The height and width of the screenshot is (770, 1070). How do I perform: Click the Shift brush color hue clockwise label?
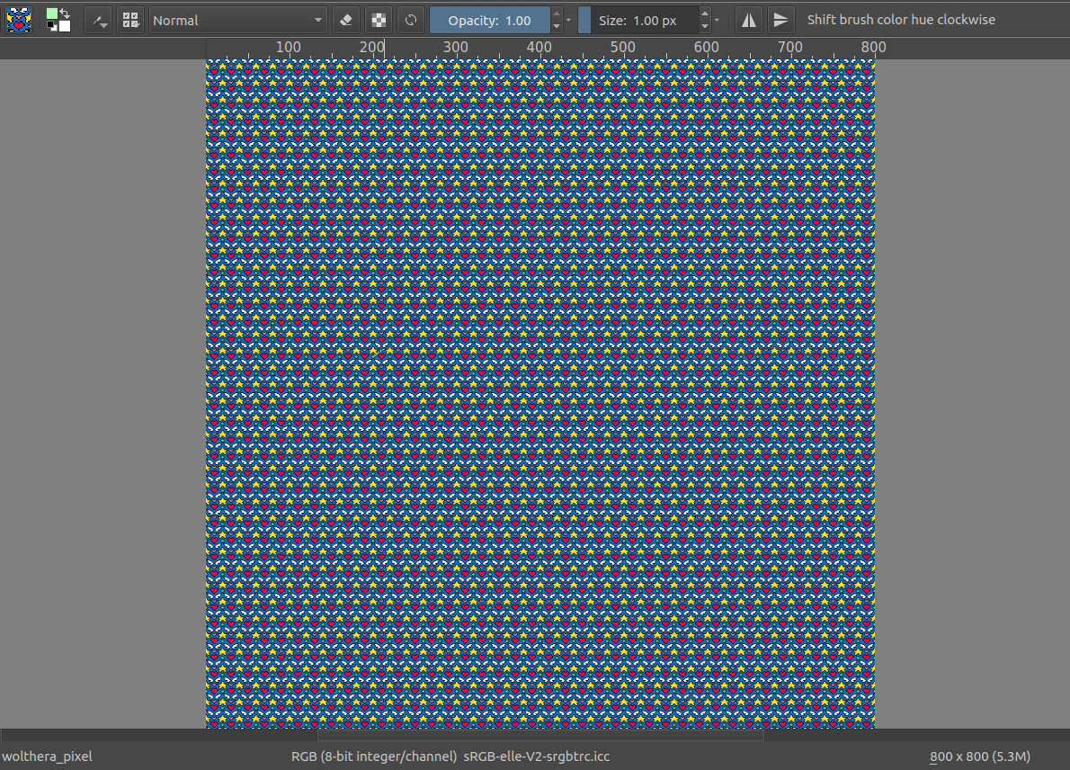tap(900, 19)
